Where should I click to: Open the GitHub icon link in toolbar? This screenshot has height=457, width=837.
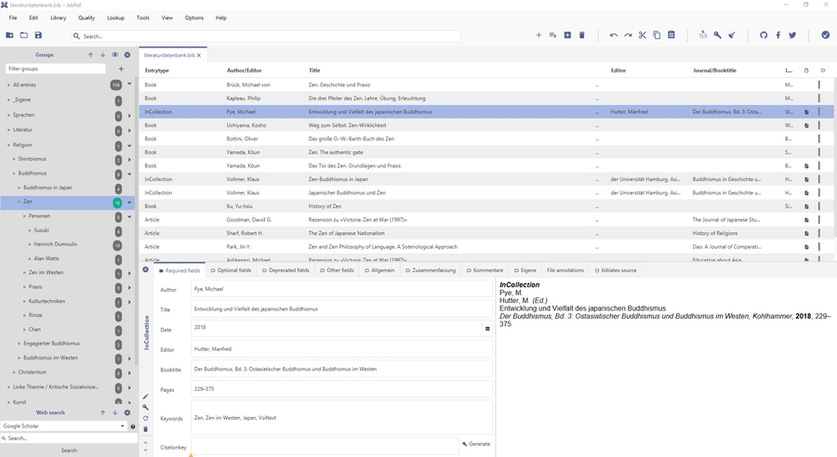(764, 35)
